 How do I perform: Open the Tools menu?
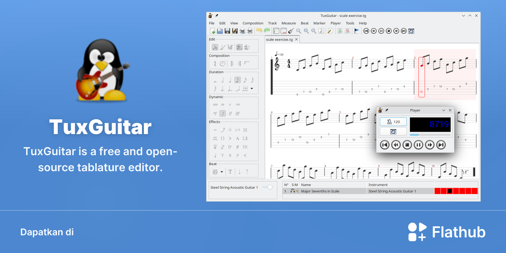tap(350, 23)
